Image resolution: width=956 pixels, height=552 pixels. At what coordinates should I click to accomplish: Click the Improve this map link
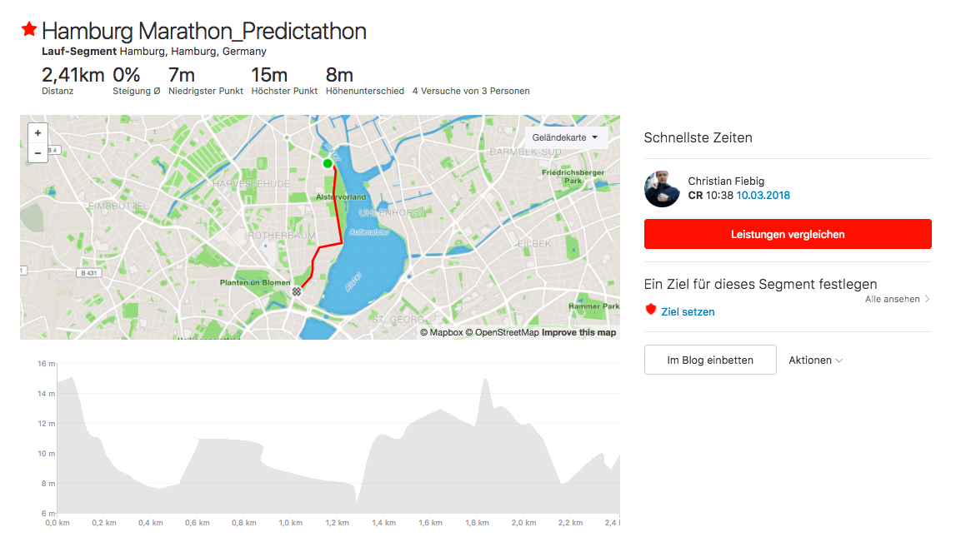[578, 333]
